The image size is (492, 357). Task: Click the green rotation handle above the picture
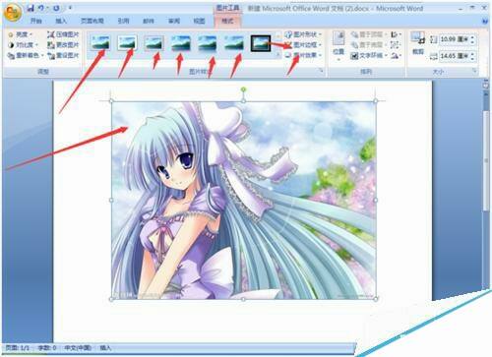(243, 89)
